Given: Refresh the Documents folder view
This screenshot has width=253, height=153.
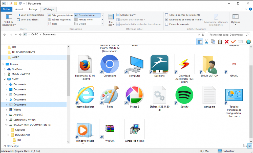Looking at the screenshot, I should [x=203, y=35].
